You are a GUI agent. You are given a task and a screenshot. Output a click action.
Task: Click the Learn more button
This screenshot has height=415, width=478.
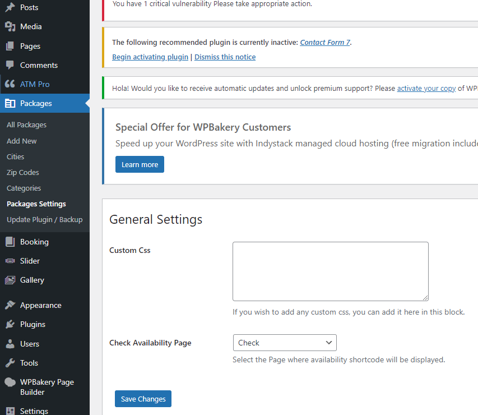(140, 164)
